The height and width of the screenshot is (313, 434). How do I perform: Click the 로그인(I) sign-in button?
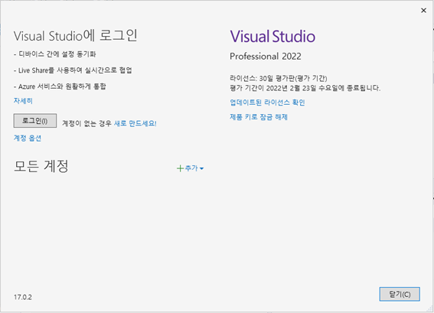pos(35,121)
